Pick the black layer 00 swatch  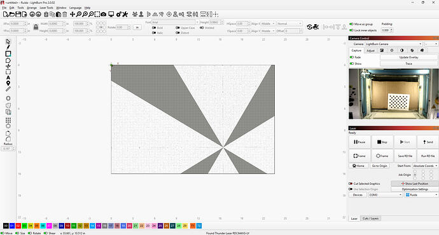(6, 225)
